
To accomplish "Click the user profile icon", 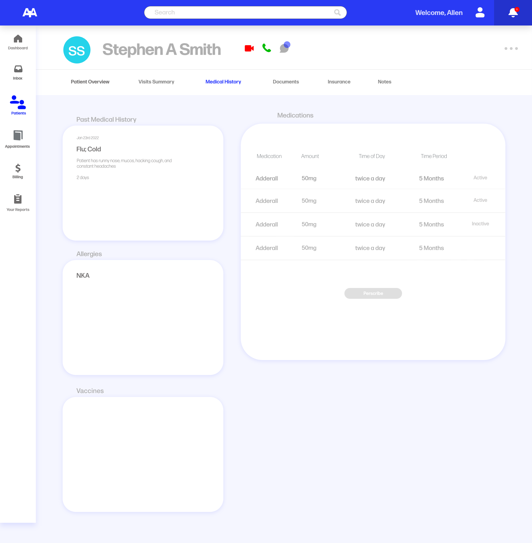I will pyautogui.click(x=480, y=12).
